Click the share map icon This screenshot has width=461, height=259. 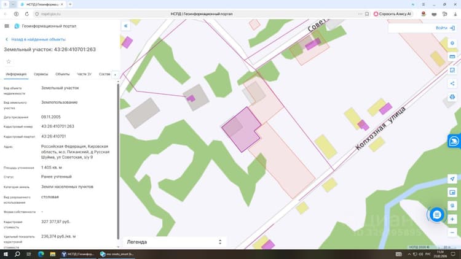(452, 83)
